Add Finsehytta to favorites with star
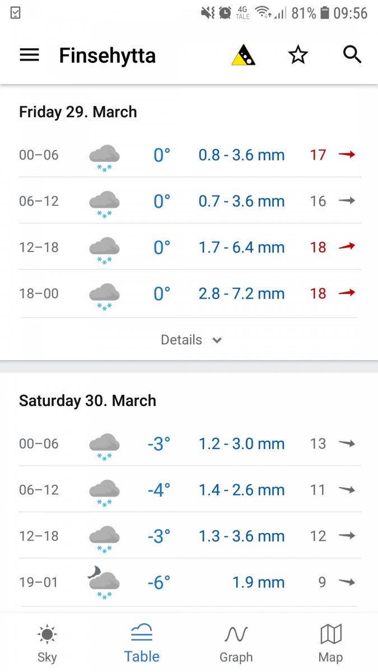This screenshot has width=378, height=672. [298, 55]
